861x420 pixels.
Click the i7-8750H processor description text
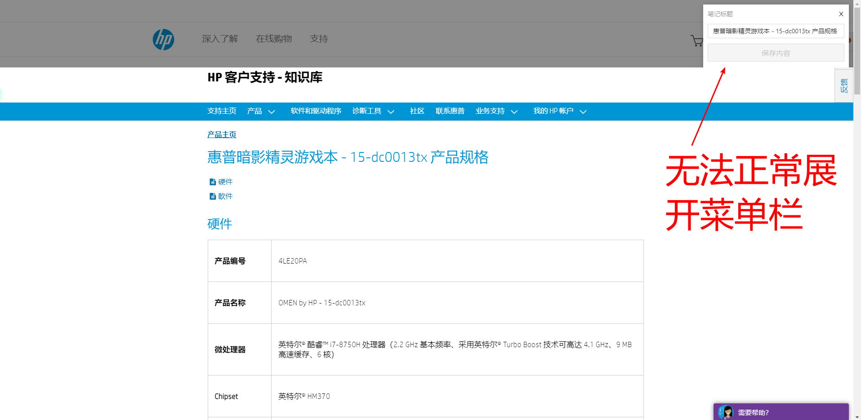pyautogui.click(x=455, y=349)
